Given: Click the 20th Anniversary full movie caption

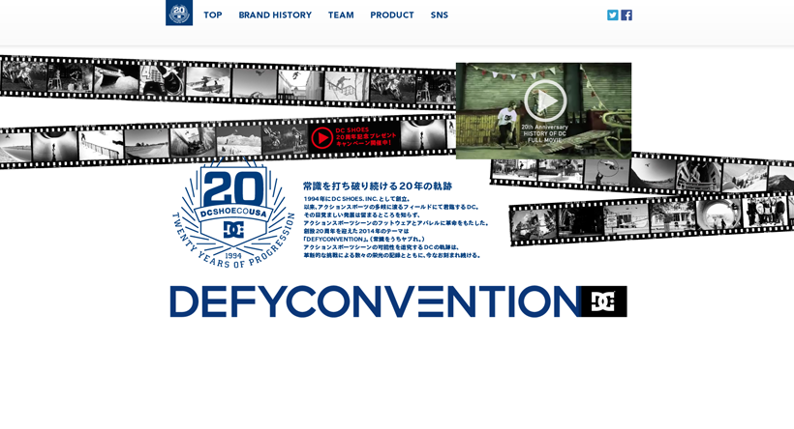Looking at the screenshot, I should 544,133.
